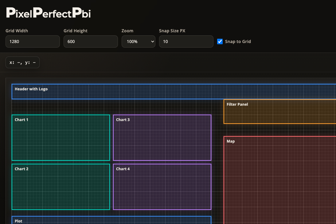Select the Chart 2 block
336x224 pixels.
pyautogui.click(x=61, y=187)
